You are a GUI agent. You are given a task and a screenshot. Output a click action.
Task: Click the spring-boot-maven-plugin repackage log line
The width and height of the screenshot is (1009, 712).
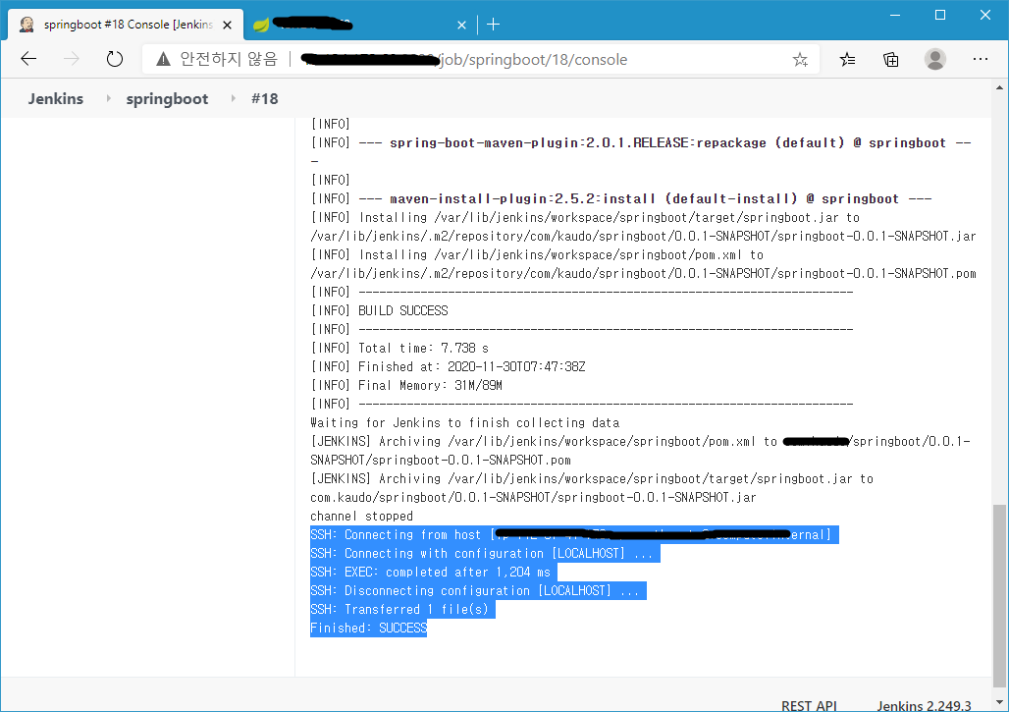pyautogui.click(x=641, y=142)
